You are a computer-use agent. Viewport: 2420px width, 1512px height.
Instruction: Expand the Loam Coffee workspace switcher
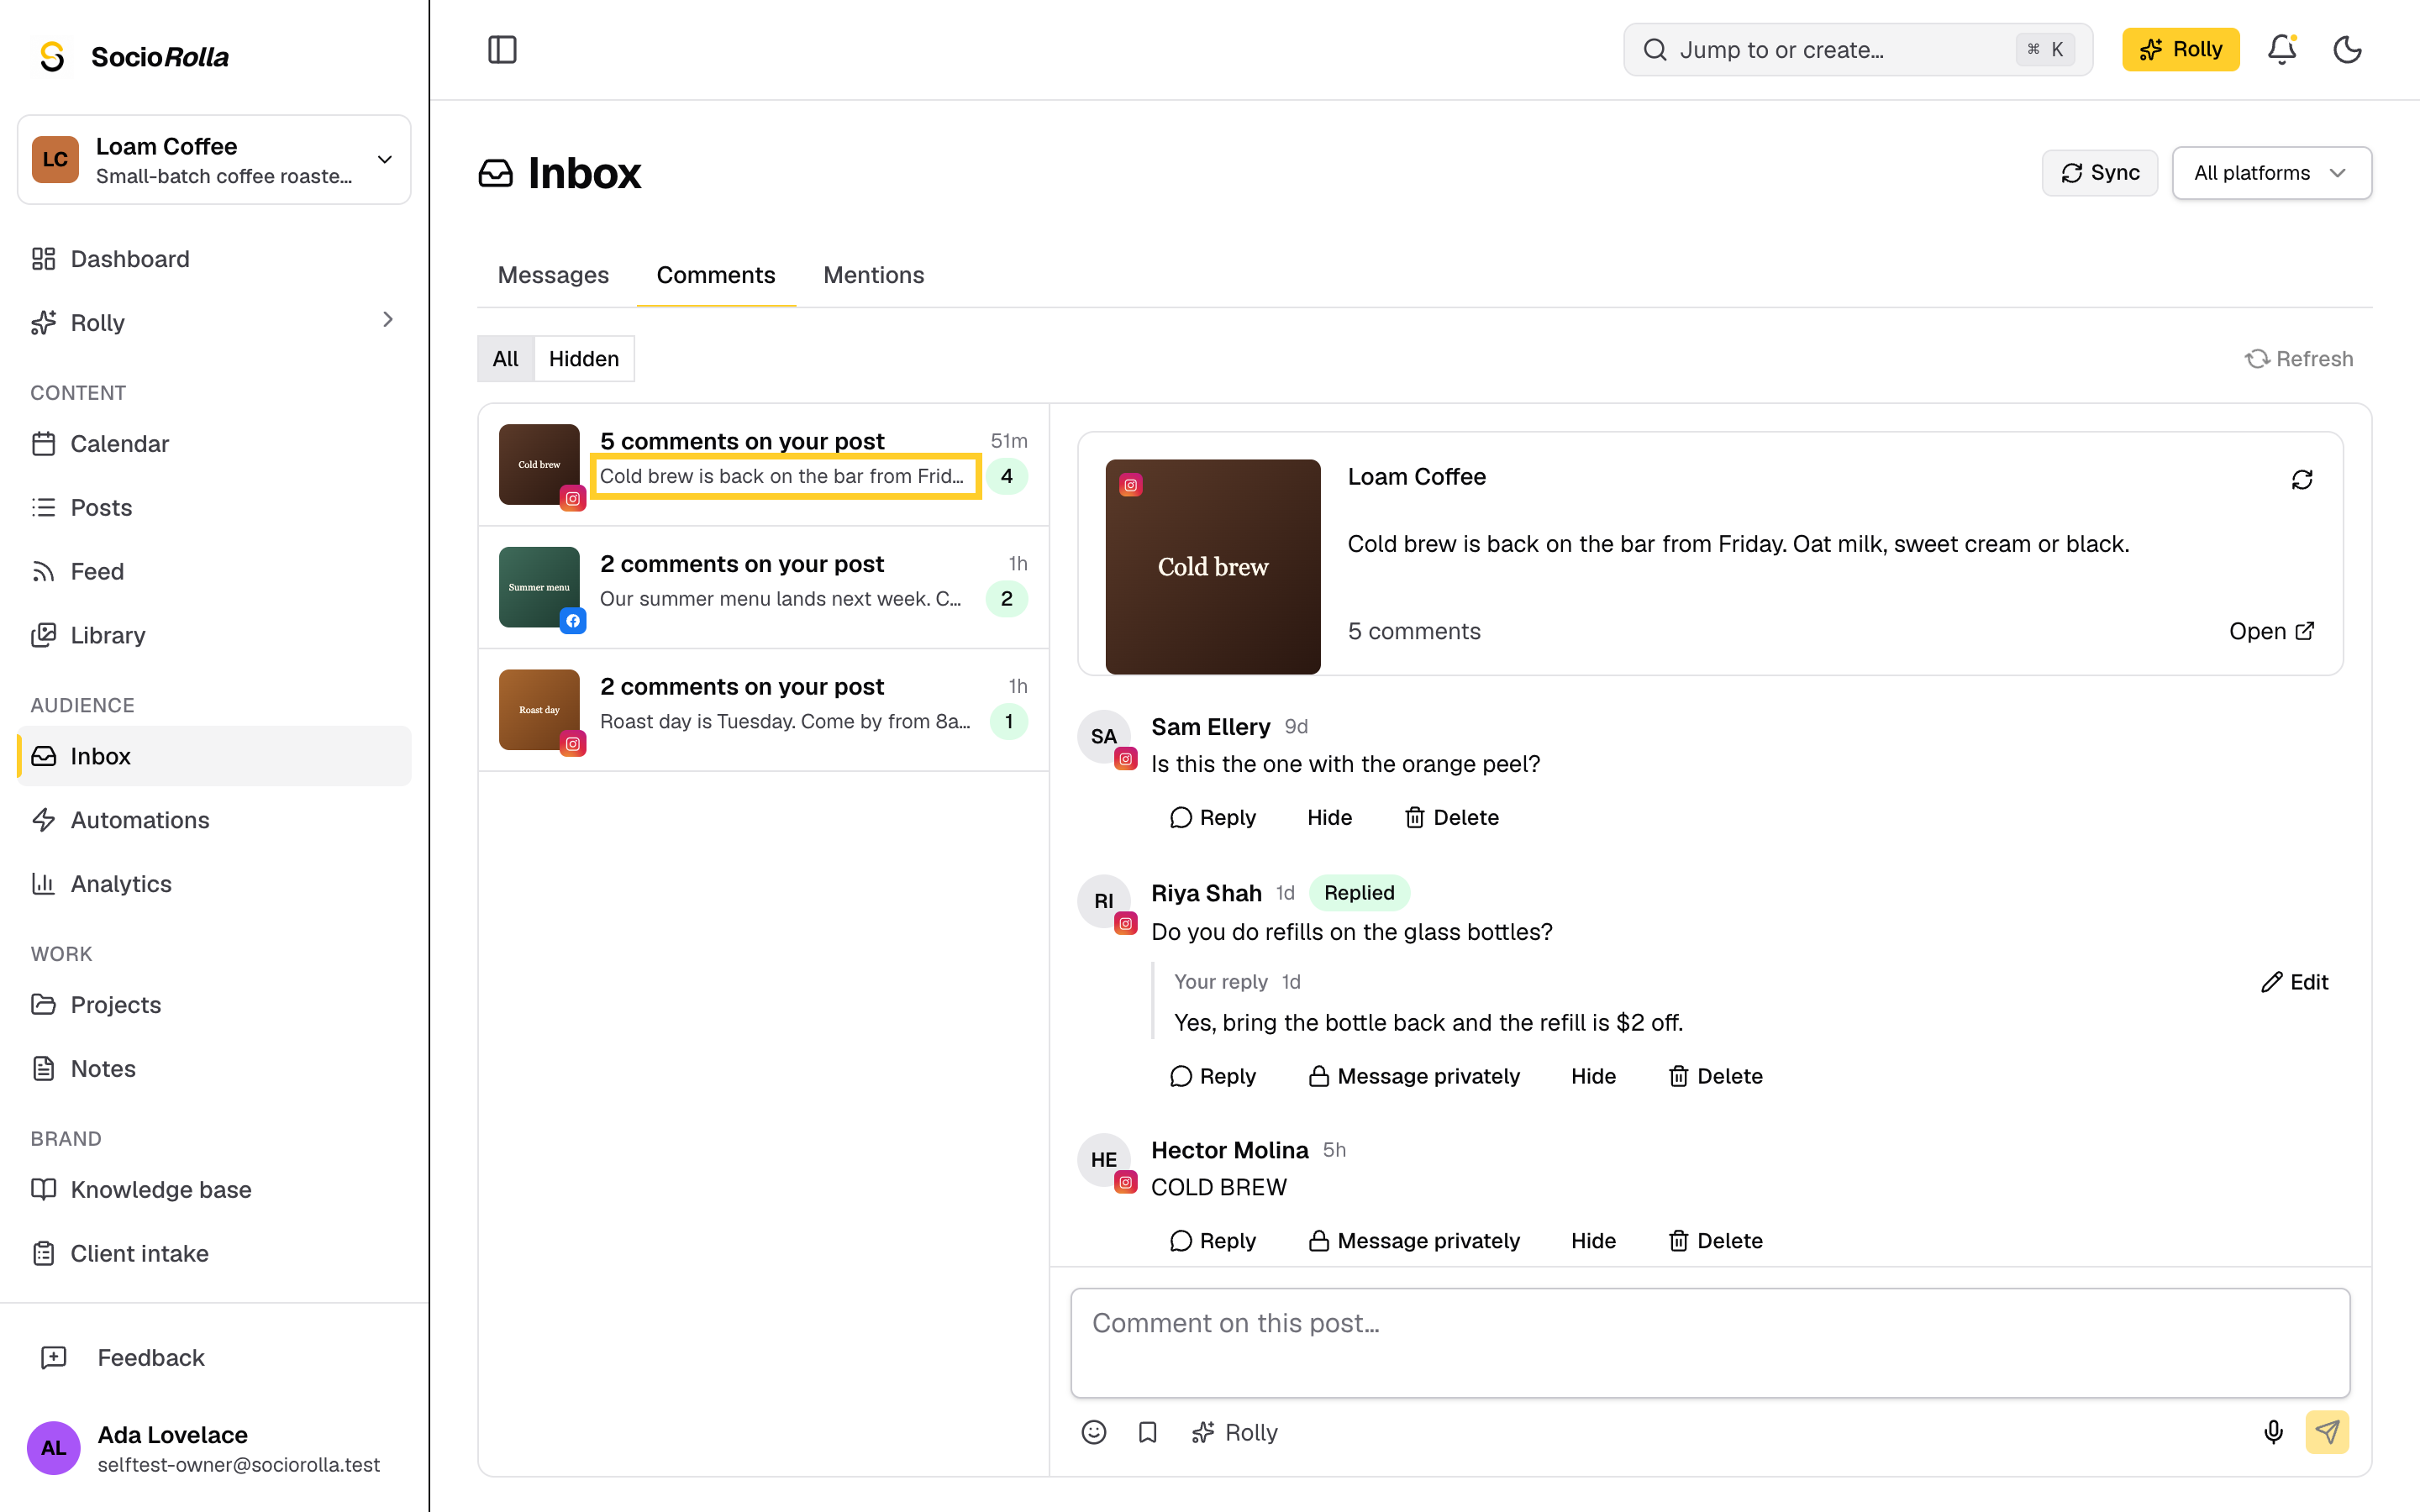pos(214,160)
